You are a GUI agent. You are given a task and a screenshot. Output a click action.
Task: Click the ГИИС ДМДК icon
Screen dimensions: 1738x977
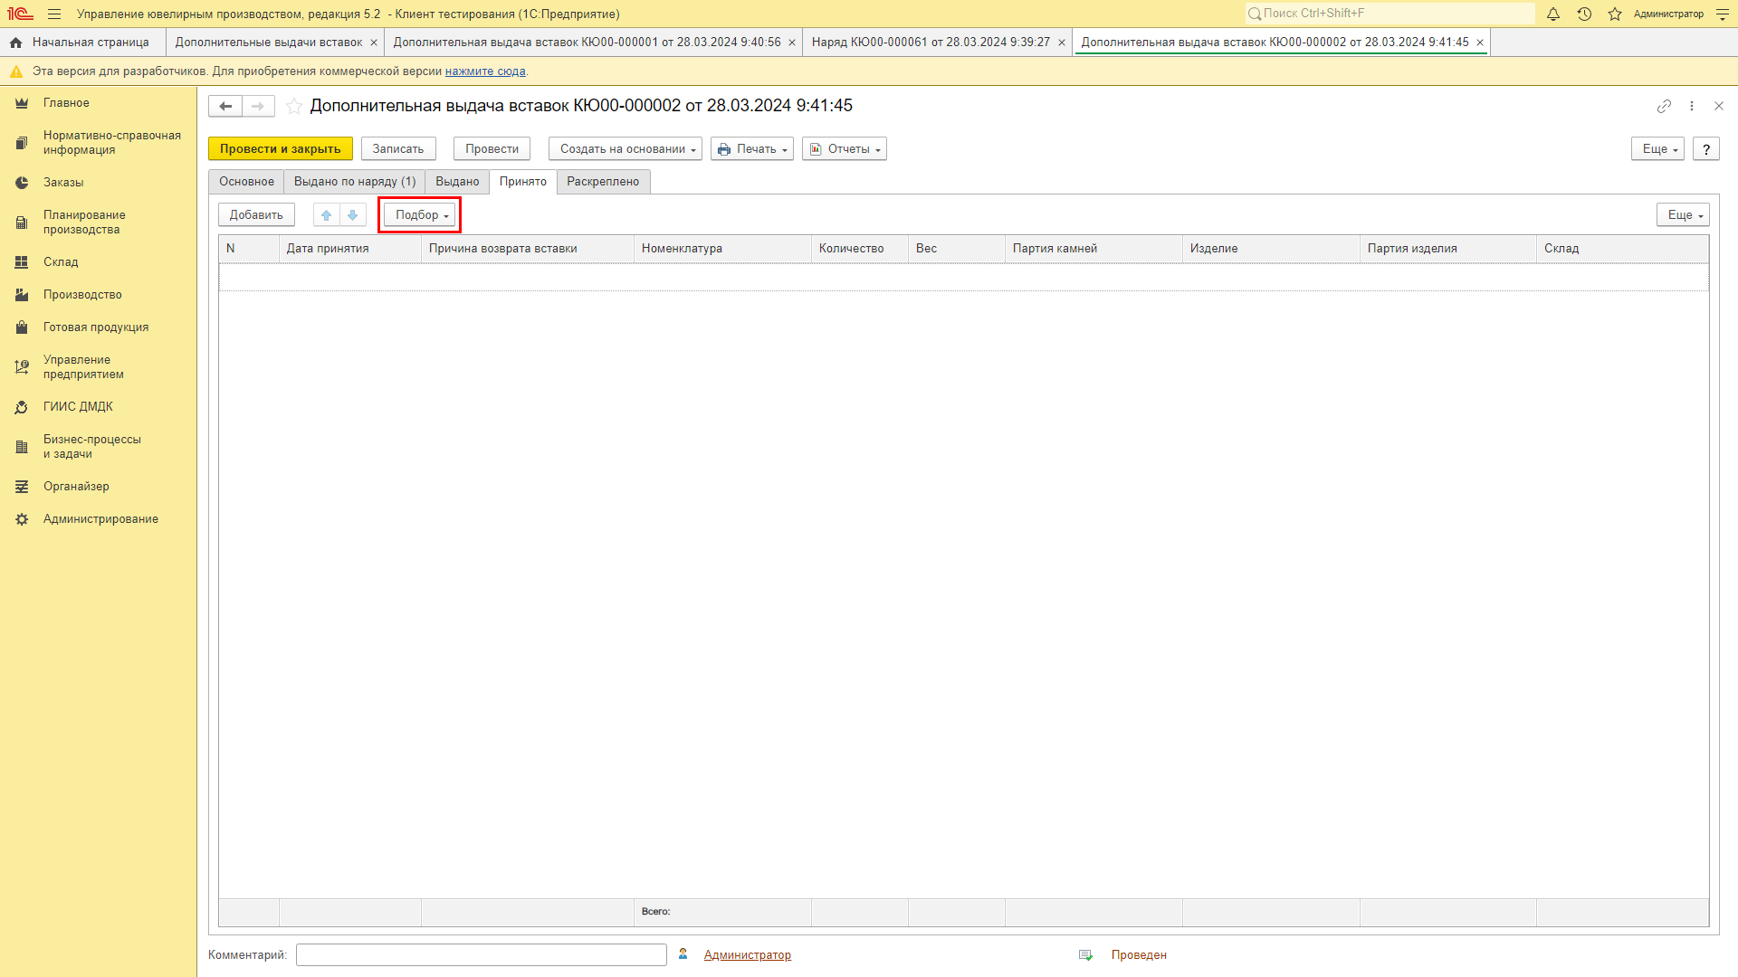[x=22, y=407]
